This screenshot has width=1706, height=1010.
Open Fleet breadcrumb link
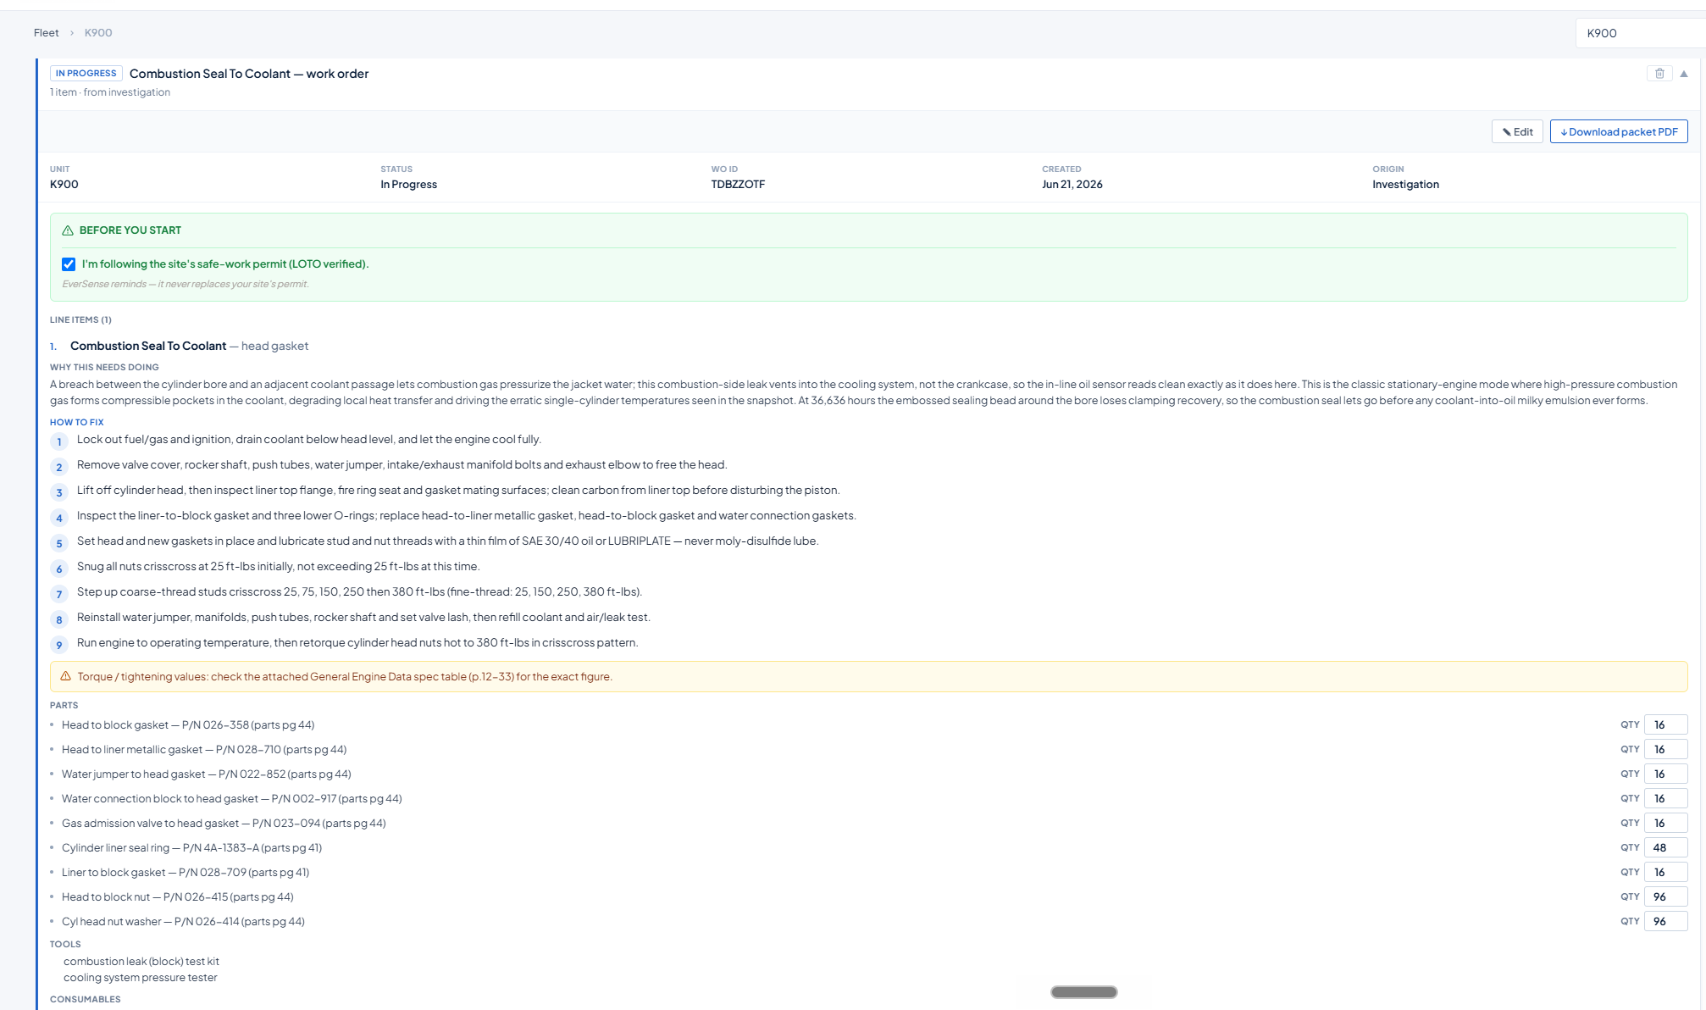[x=46, y=33]
